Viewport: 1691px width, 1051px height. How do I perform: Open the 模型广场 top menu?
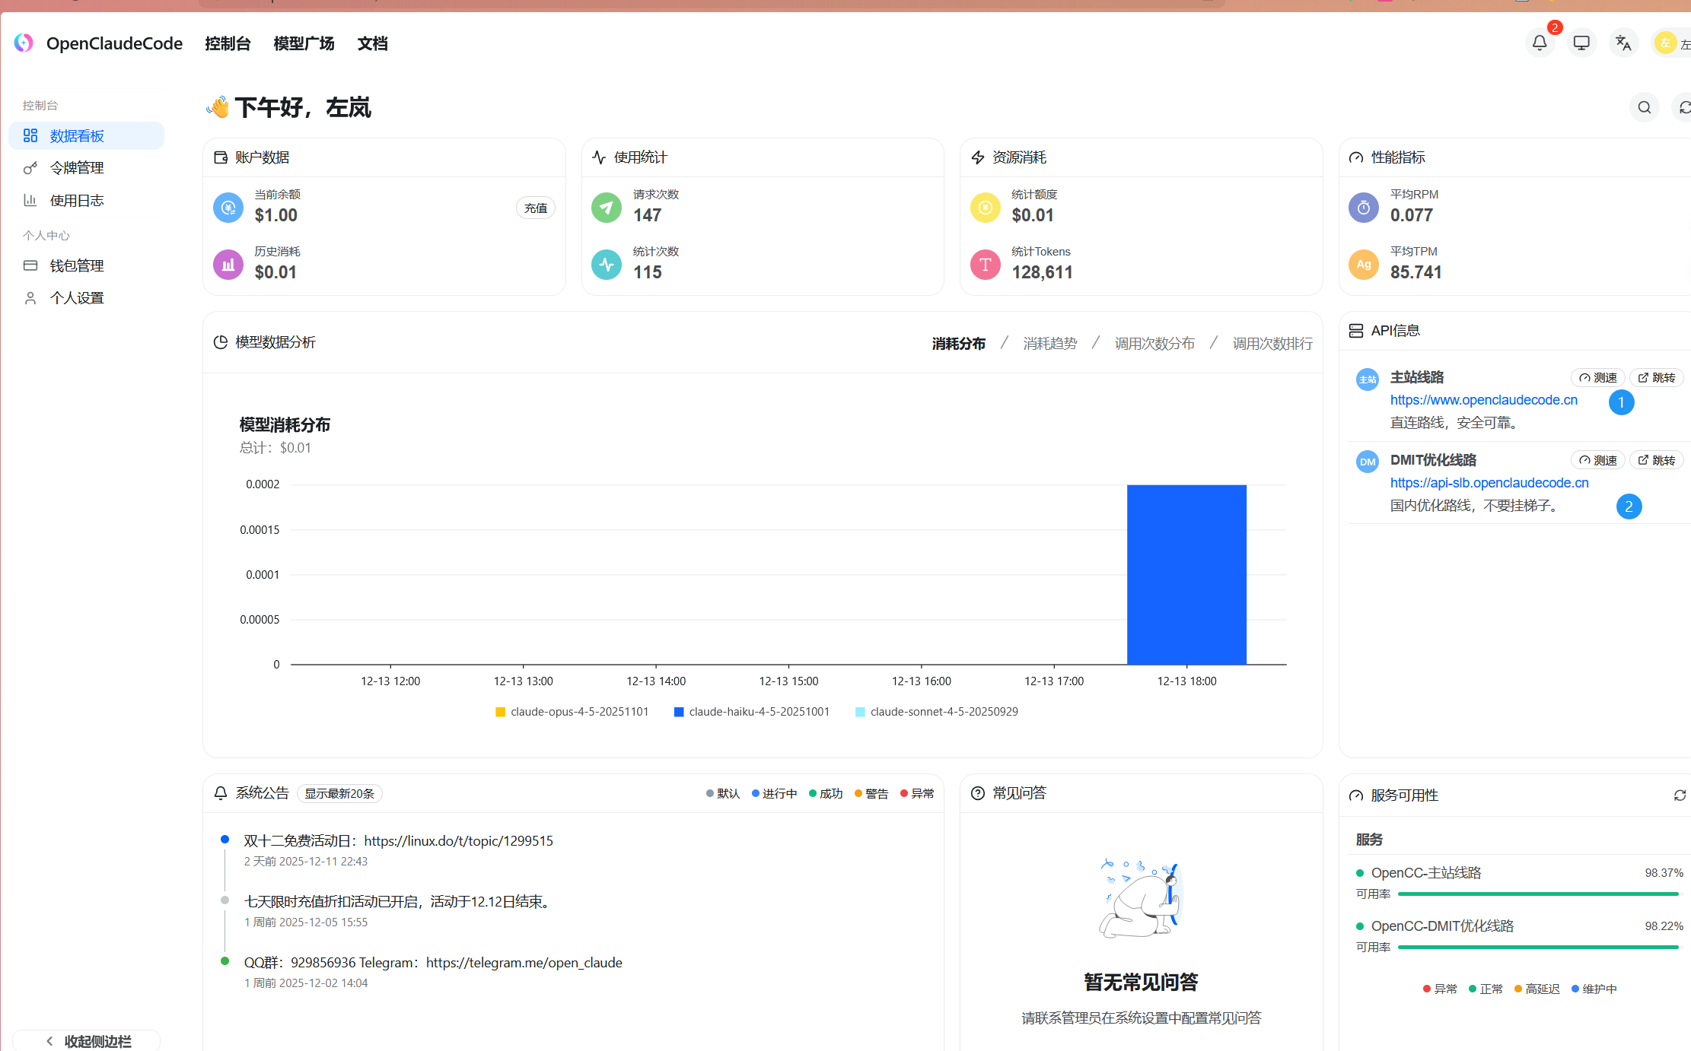click(304, 44)
